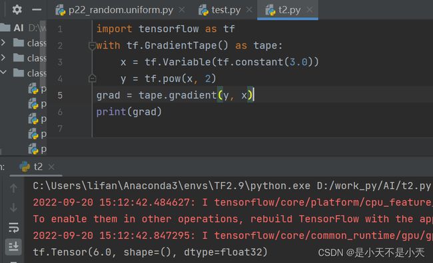This screenshot has width=433, height=263.
Task: Select the AI project root folder
Action: (23, 28)
